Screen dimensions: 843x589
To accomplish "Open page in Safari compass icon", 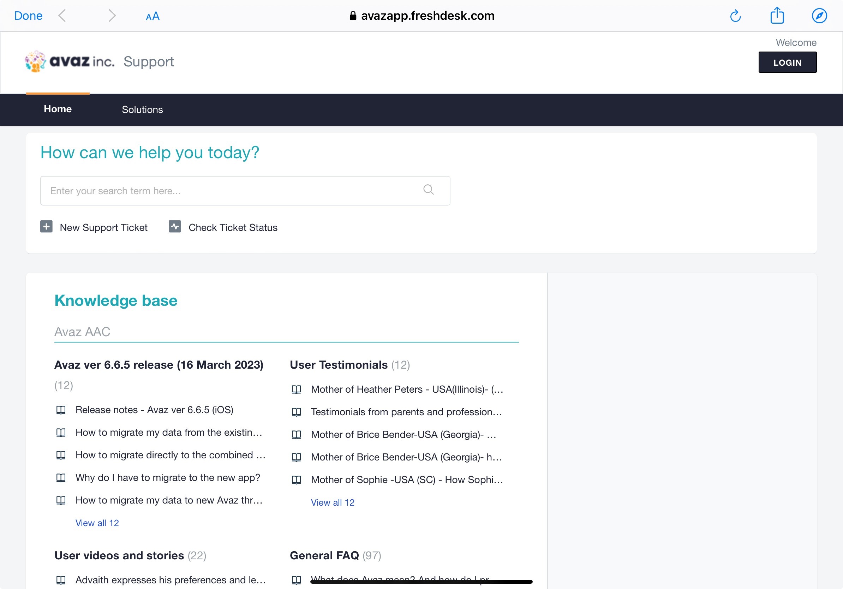I will pyautogui.click(x=819, y=16).
